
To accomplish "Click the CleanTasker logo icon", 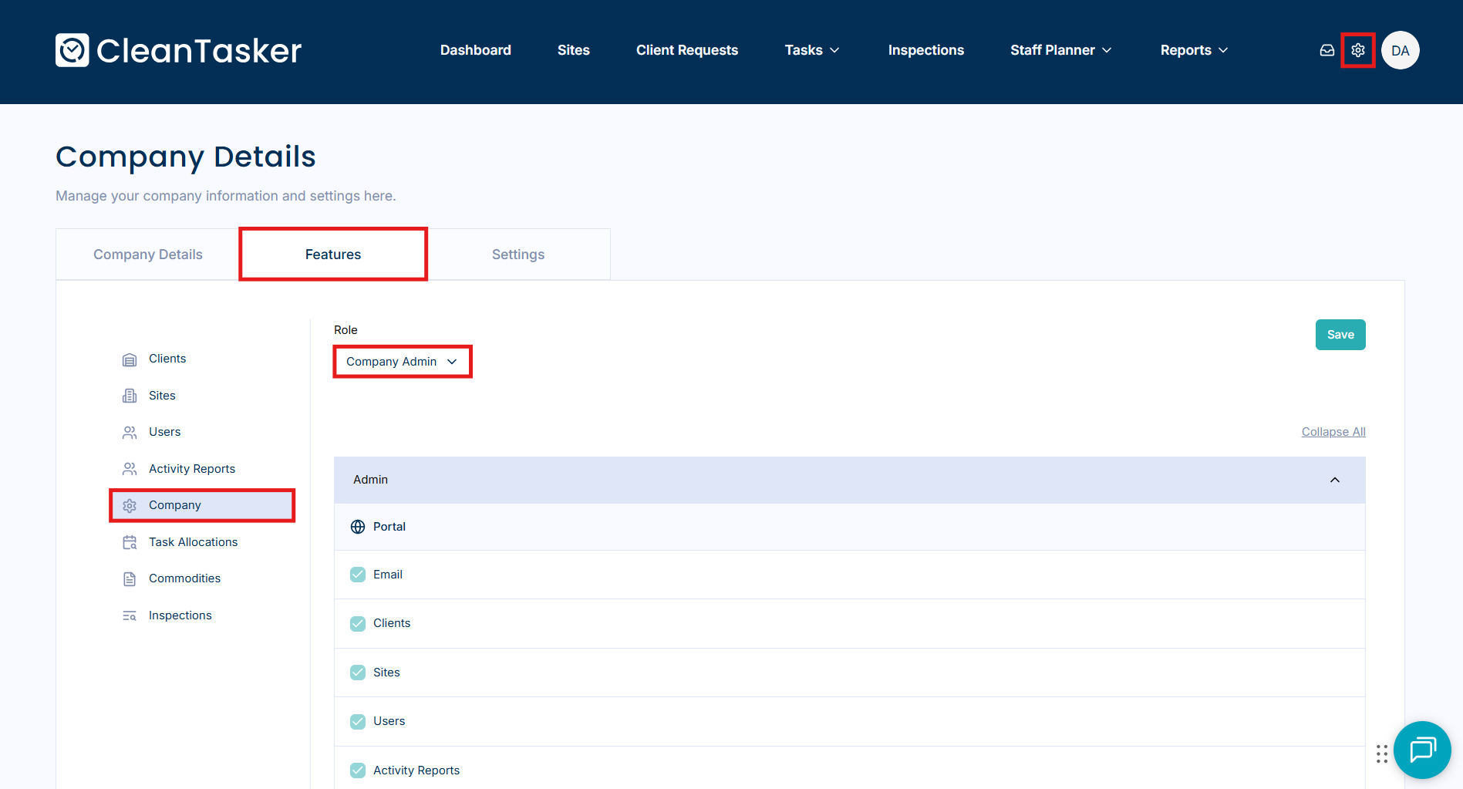I will [x=72, y=50].
